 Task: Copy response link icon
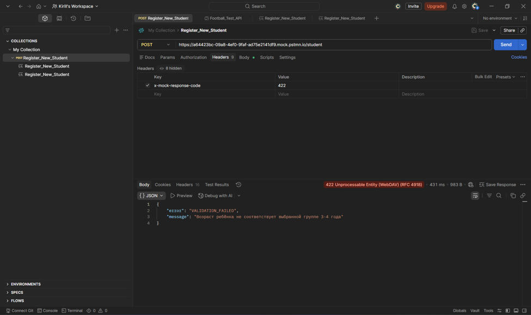[523, 196]
